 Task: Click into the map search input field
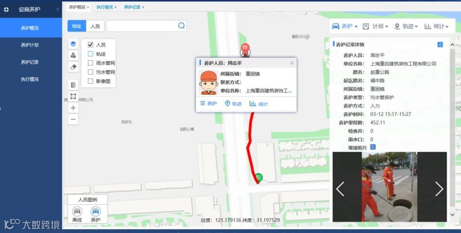point(146,26)
